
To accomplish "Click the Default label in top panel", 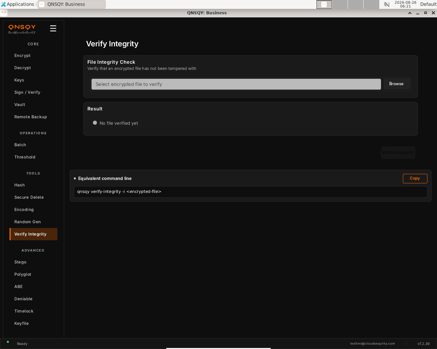I will tap(428, 4).
